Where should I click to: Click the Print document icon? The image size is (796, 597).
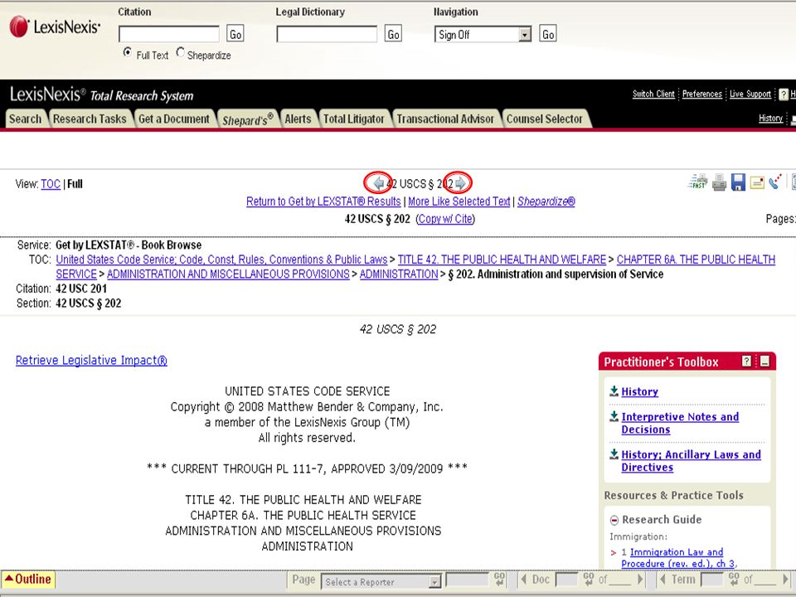tap(719, 182)
